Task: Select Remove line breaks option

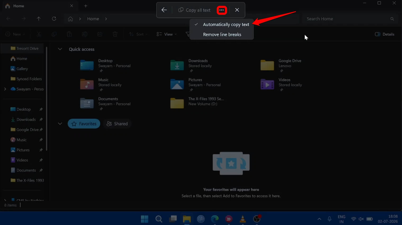Action: (x=222, y=34)
